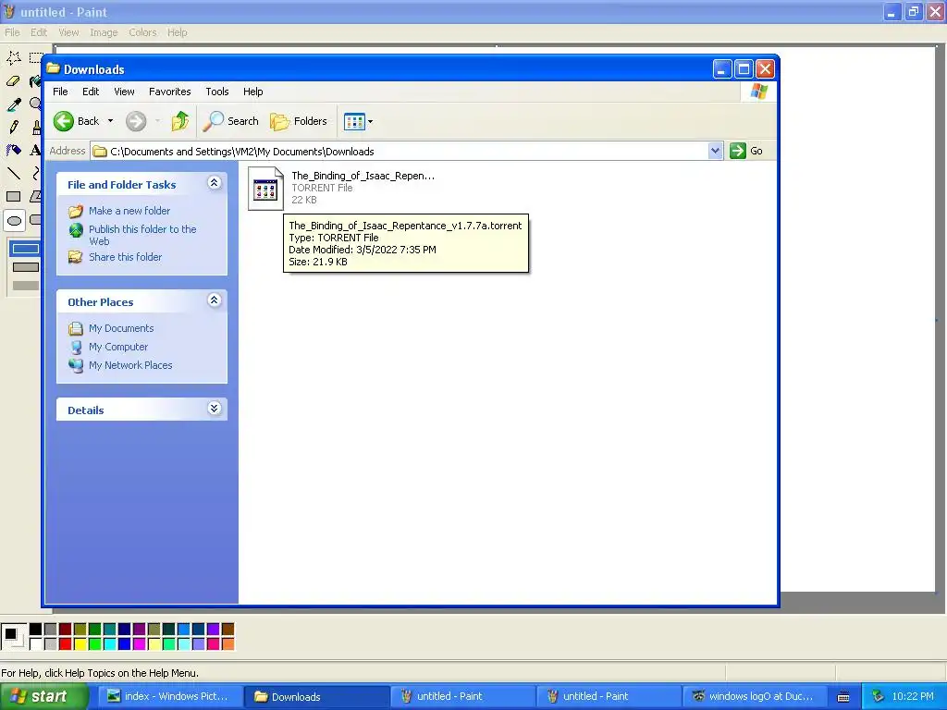Click the grayed Forward arrow button
Image resolution: width=947 pixels, height=710 pixels.
click(x=136, y=121)
